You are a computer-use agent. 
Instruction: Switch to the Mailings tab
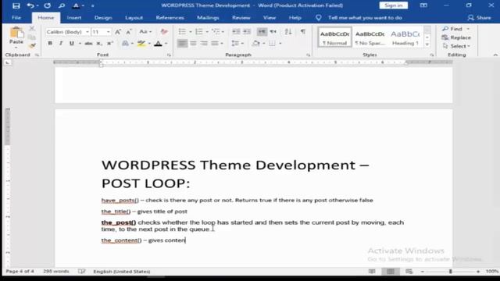coord(208,18)
